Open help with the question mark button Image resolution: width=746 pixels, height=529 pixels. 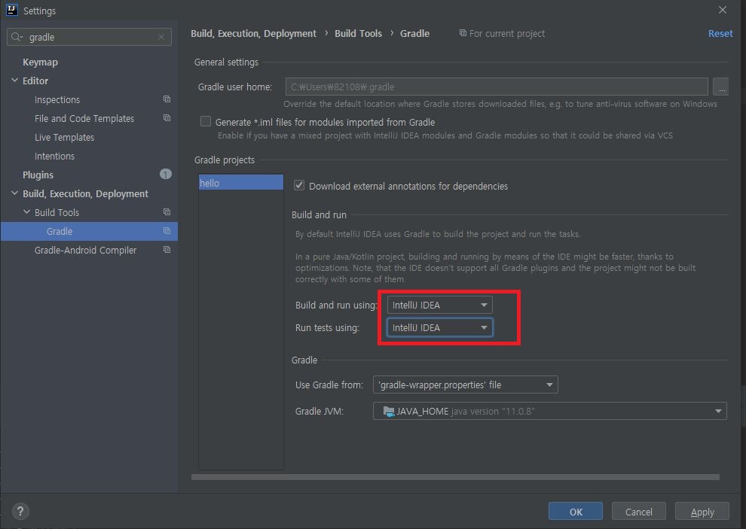[x=20, y=512]
